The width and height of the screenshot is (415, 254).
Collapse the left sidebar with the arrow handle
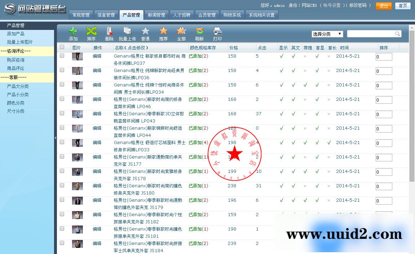(56, 138)
